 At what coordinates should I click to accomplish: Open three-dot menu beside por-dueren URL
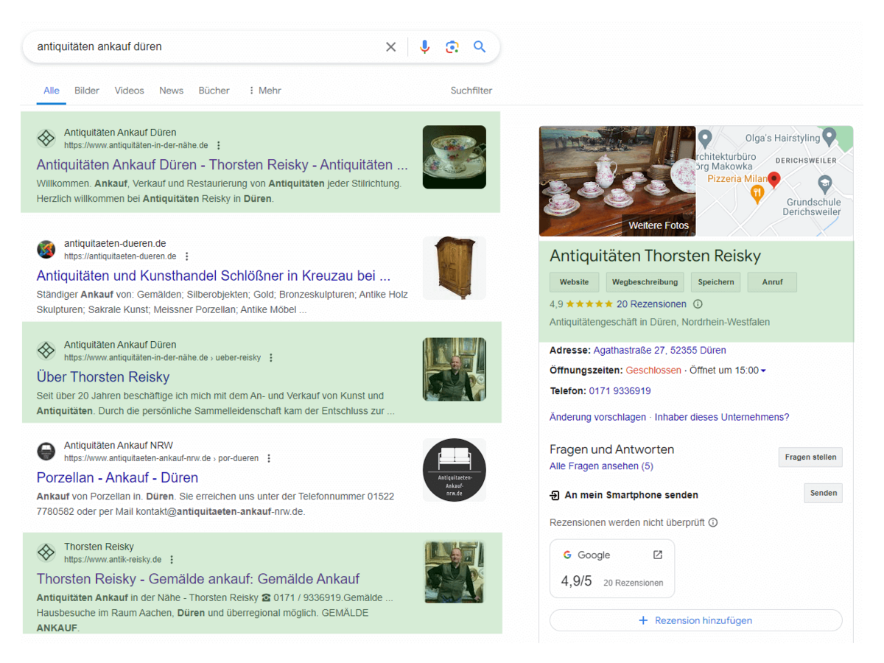[x=268, y=458]
